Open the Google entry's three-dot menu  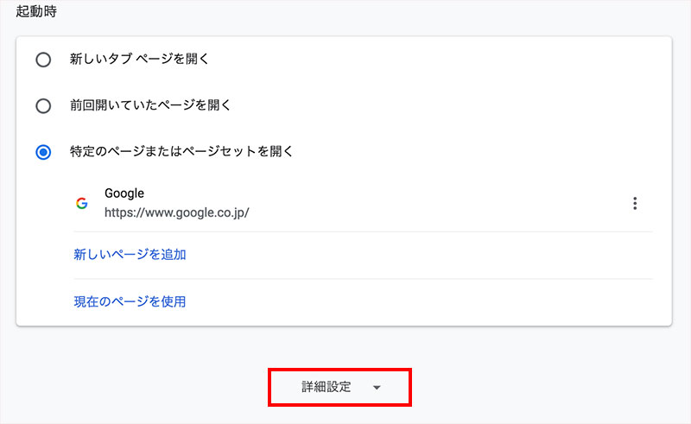coord(635,204)
